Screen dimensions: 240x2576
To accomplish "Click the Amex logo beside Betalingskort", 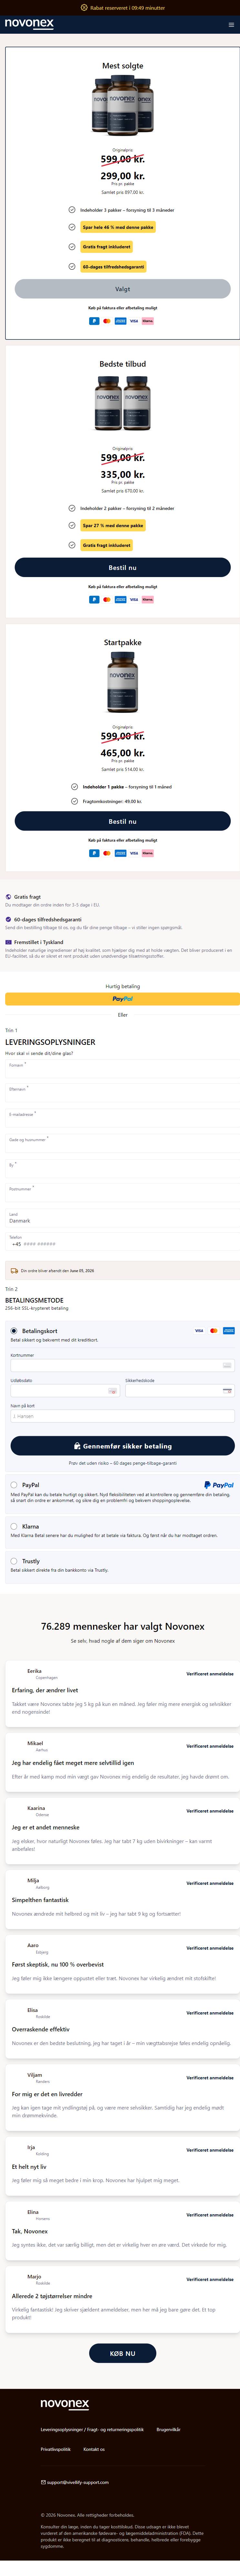I will tap(229, 1331).
